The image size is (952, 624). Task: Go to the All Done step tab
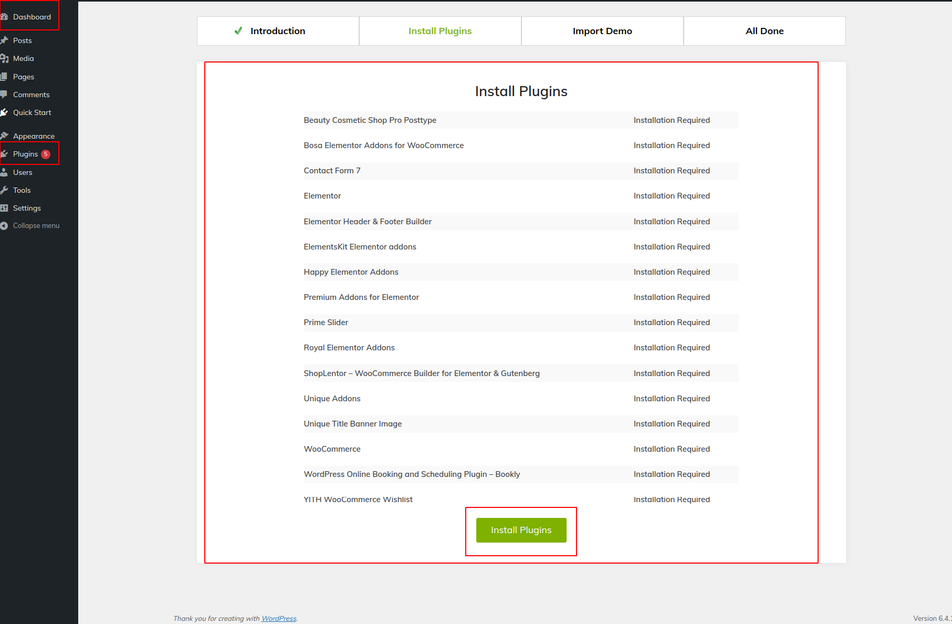764,31
